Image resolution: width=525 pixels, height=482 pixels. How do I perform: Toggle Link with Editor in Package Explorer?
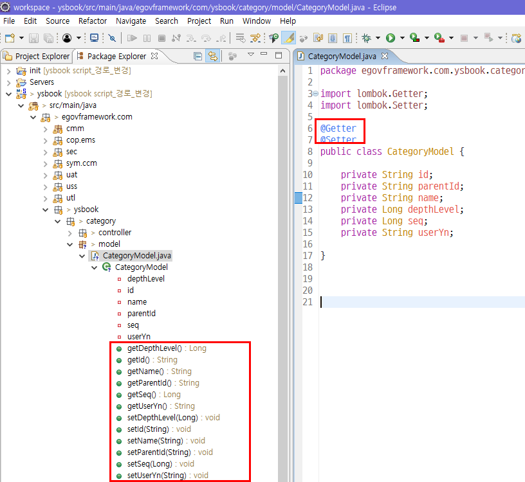pos(212,56)
